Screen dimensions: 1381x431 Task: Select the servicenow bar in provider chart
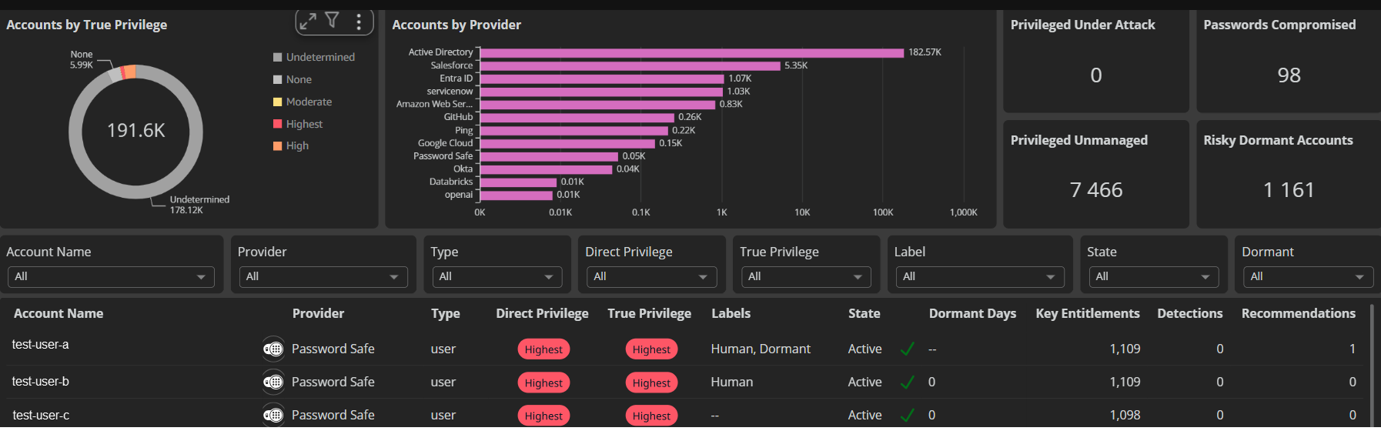coord(601,91)
